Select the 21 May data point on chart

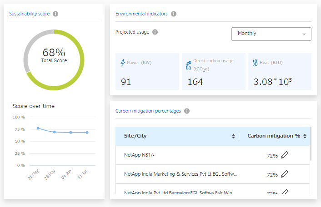pyautogui.click(x=38, y=128)
